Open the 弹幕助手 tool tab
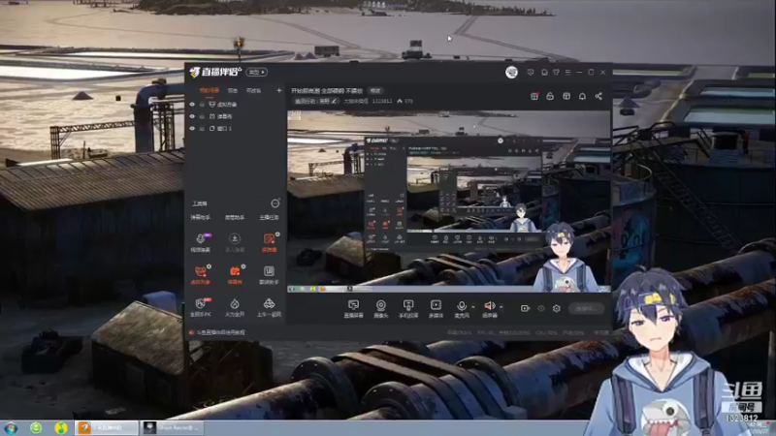Image resolution: width=776 pixels, height=436 pixels. 201,217
